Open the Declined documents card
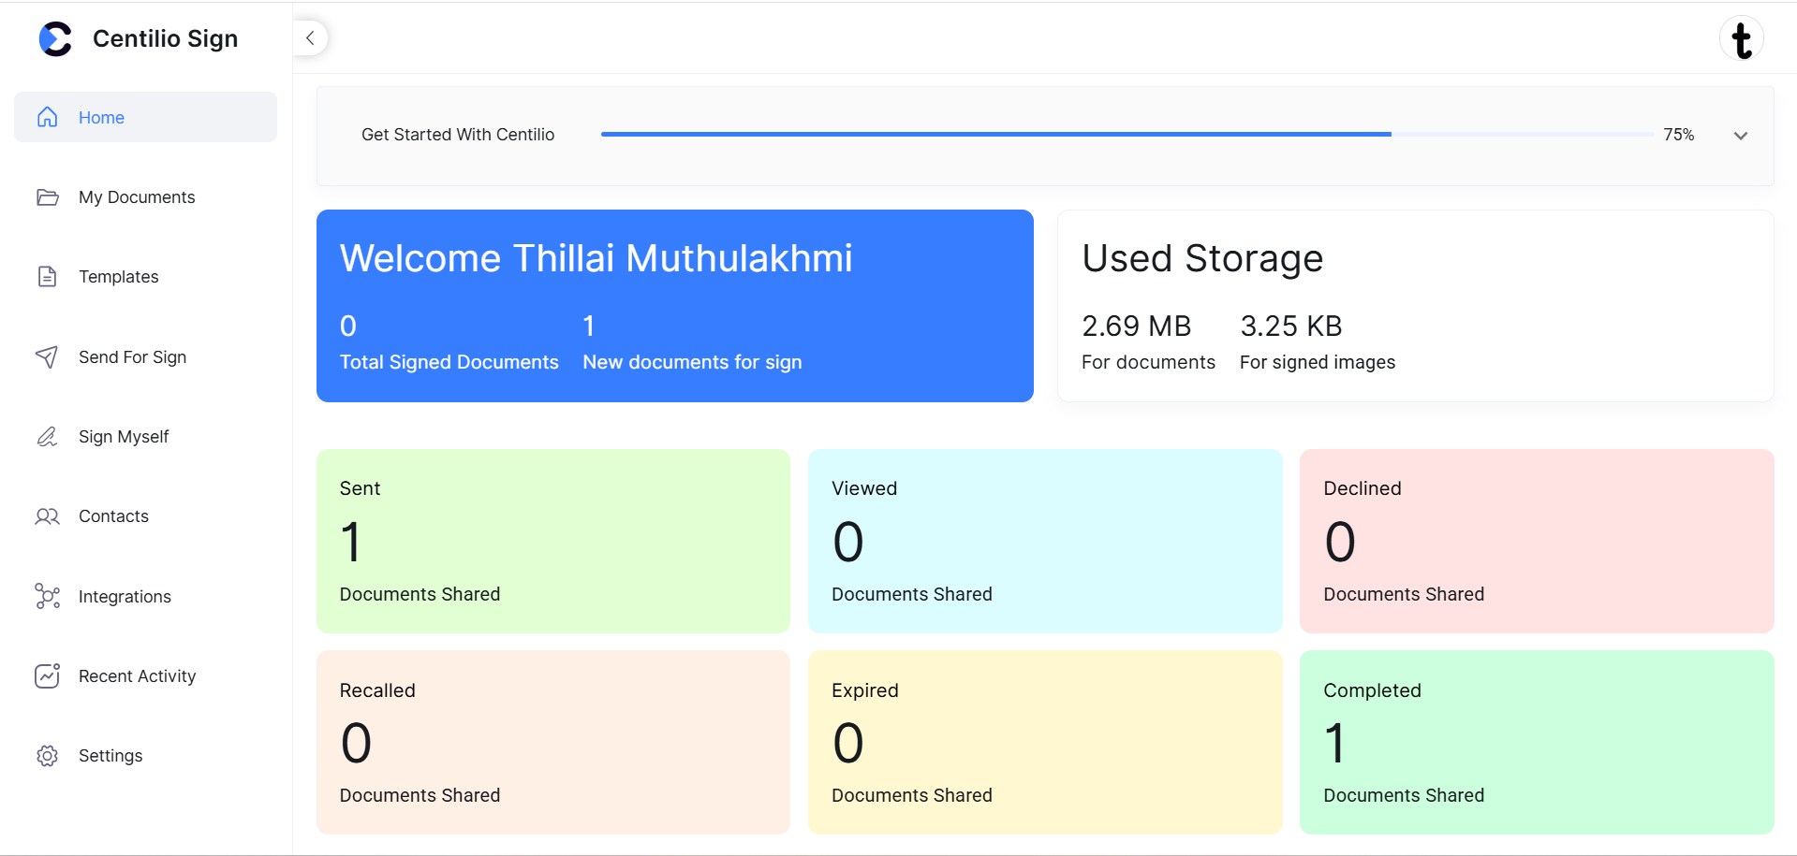 [1536, 541]
